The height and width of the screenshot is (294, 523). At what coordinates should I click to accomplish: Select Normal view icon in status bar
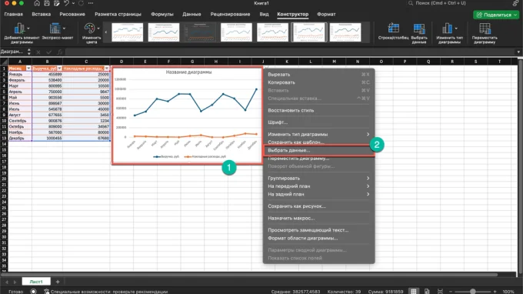pyautogui.click(x=414, y=292)
